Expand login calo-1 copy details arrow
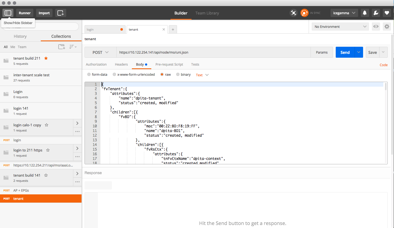This screenshot has height=228, width=394. coord(77,123)
